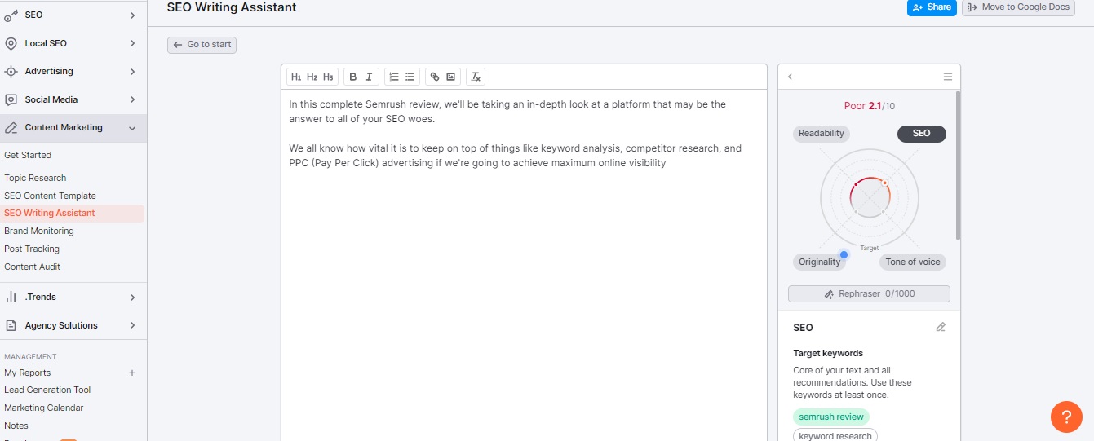1094x441 pixels.
Task: Click the semrush review keyword tag
Action: point(831,417)
